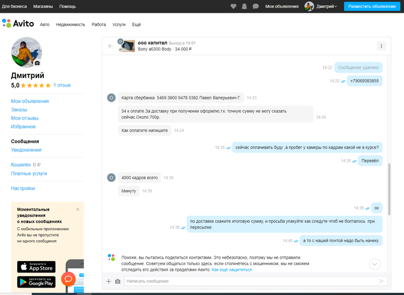Open the three-dot chat options menu
The image size is (404, 295).
(x=381, y=46)
